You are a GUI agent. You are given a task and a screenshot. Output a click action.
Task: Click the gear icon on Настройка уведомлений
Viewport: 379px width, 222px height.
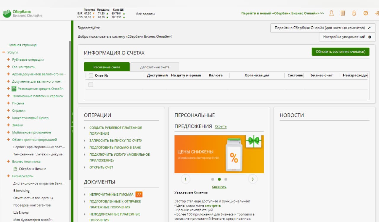click(370, 37)
